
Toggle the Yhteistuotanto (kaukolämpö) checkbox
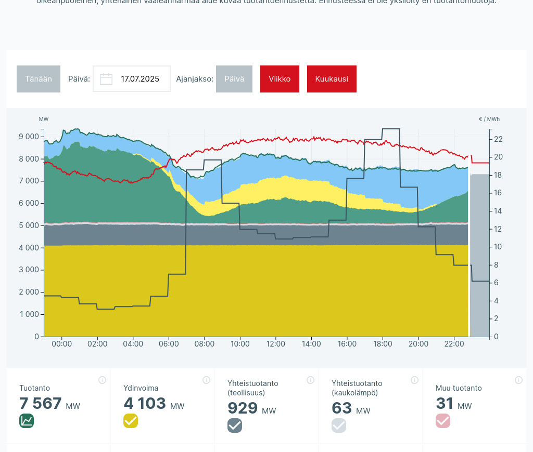[339, 426]
